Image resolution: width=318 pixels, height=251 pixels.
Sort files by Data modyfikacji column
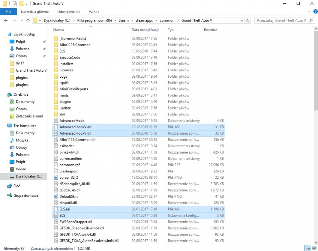click(145, 30)
